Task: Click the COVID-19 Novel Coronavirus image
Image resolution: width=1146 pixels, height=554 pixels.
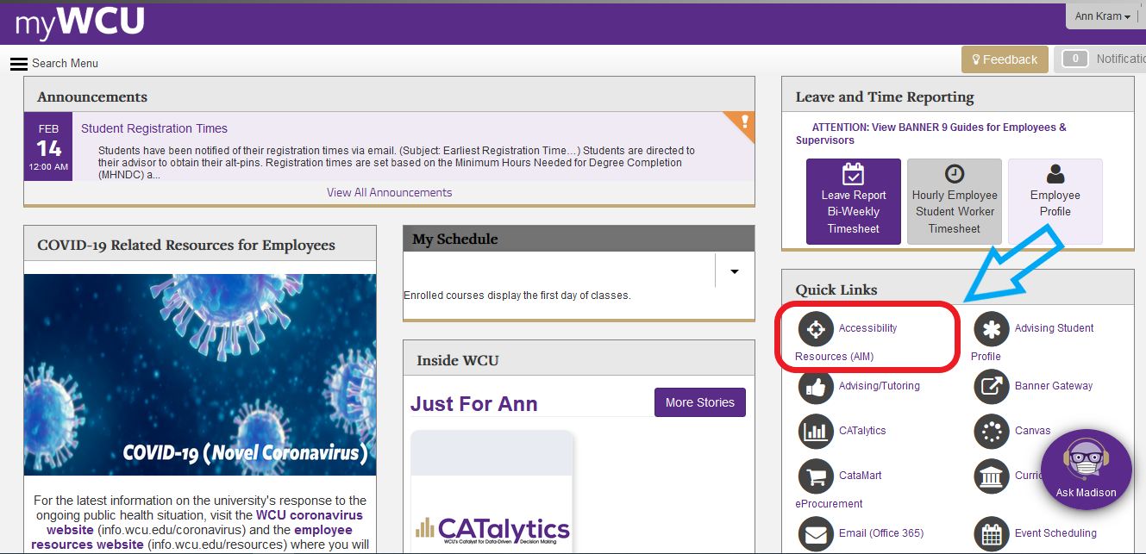Action: pos(200,375)
